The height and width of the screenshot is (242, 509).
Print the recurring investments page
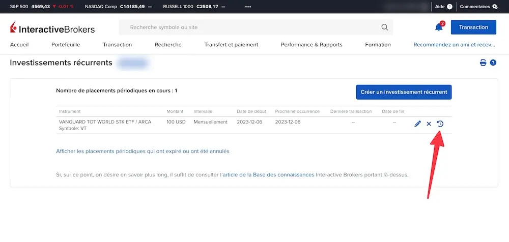click(483, 63)
